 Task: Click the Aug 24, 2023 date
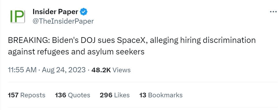(x=64, y=70)
